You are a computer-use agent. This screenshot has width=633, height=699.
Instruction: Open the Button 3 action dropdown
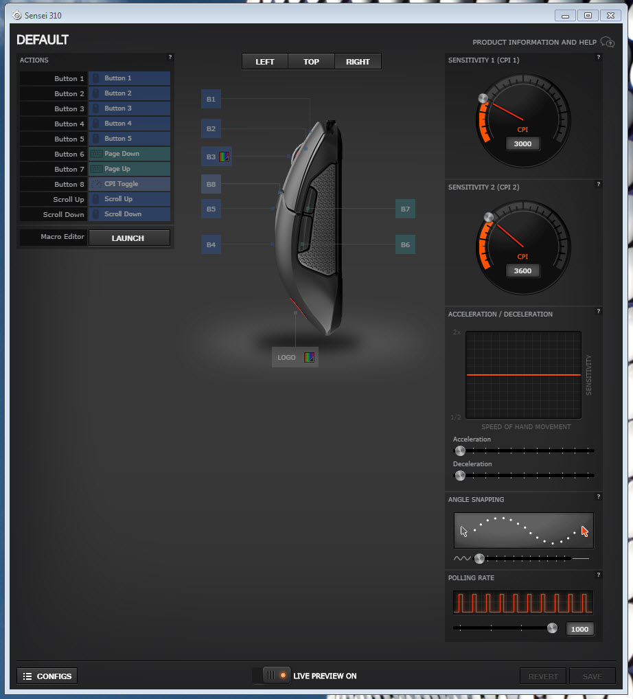129,108
